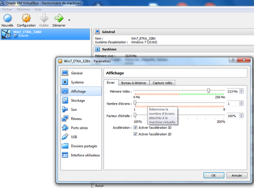Image resolution: width=254 pixels, height=188 pixels.
Task: Open Son audio settings category
Action: [x=81, y=109]
